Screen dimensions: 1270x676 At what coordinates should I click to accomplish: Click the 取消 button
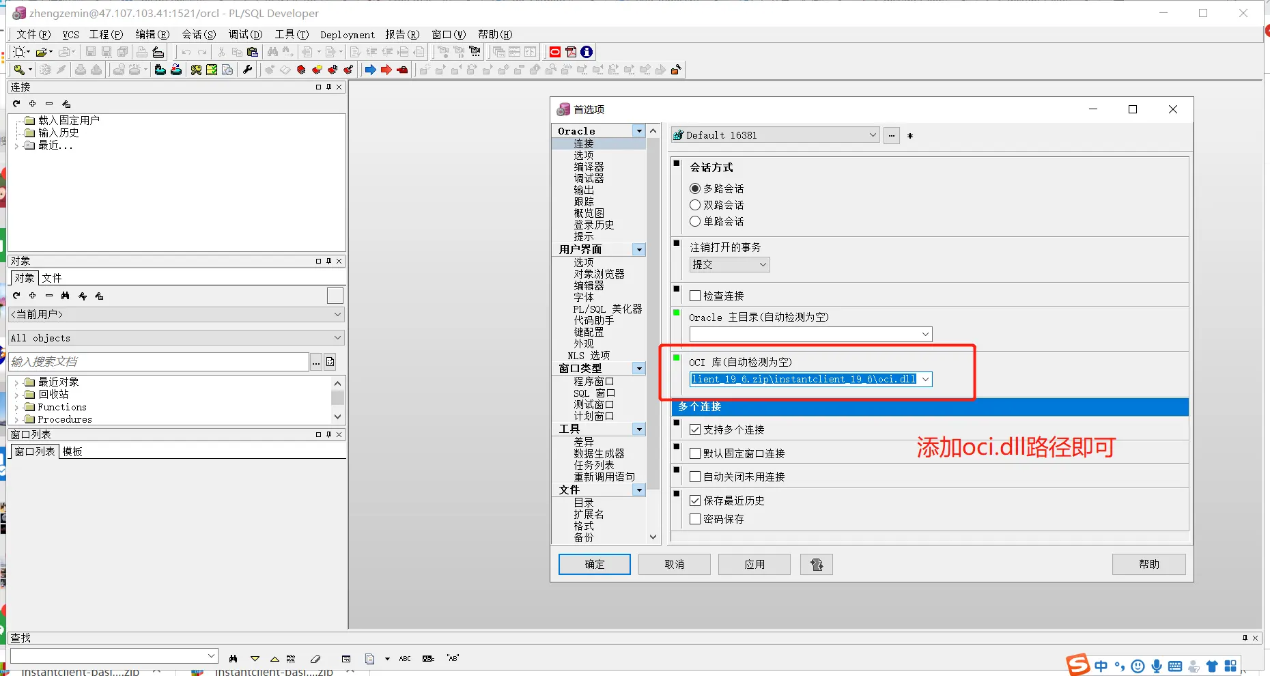[675, 564]
